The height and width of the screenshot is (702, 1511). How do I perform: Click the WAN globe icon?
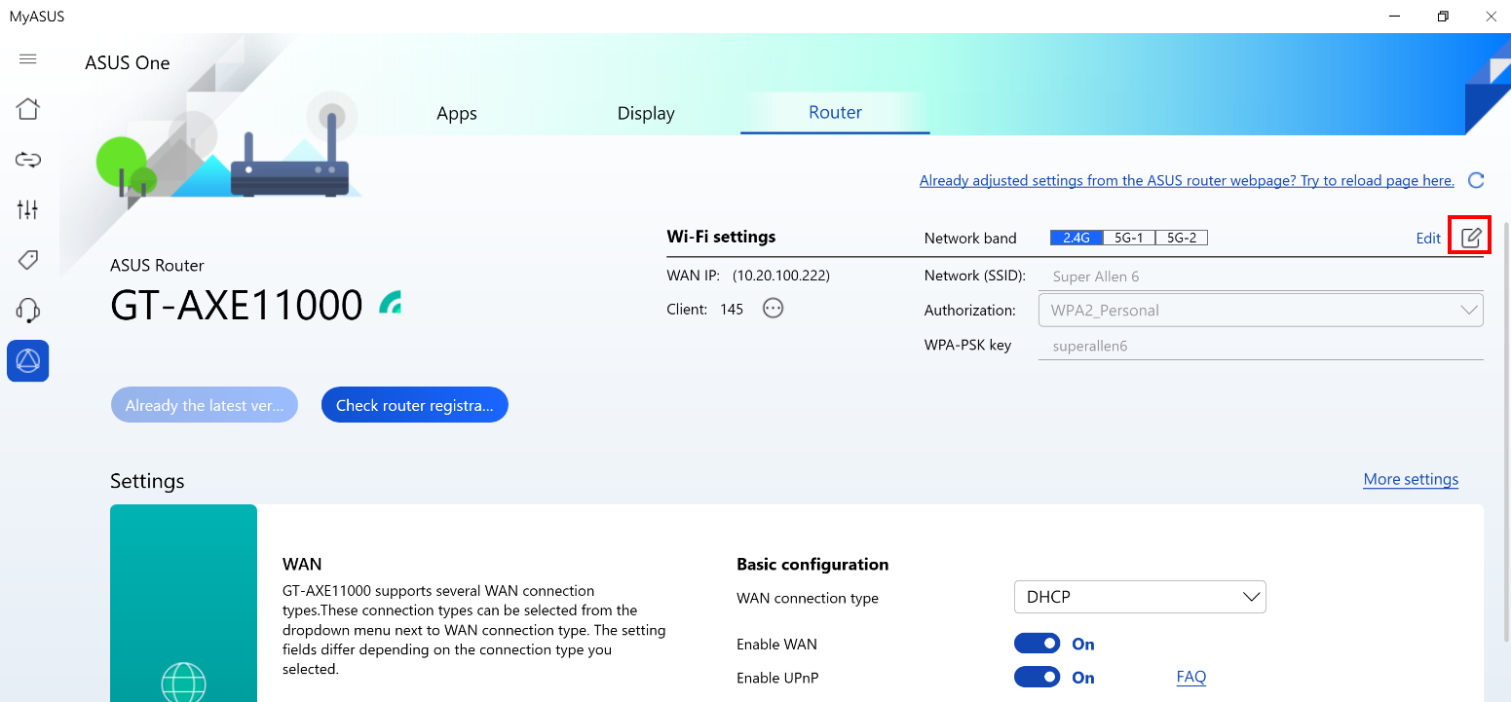tap(184, 682)
